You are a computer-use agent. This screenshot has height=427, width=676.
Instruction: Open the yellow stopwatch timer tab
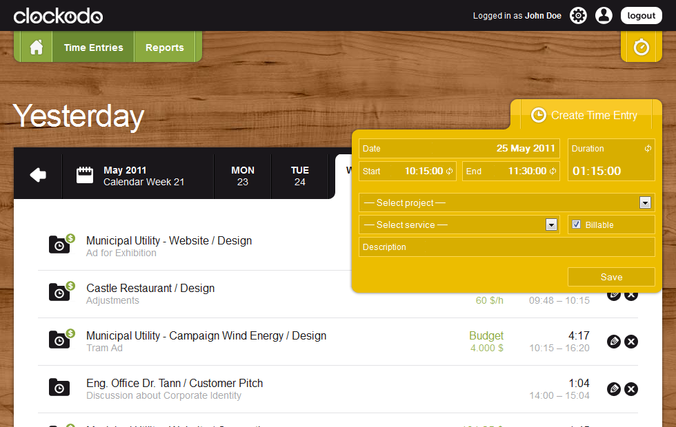pos(641,47)
